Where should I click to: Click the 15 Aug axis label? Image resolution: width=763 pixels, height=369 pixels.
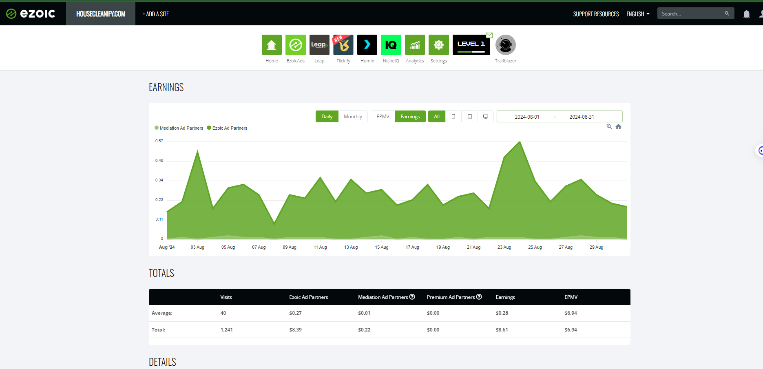click(382, 247)
